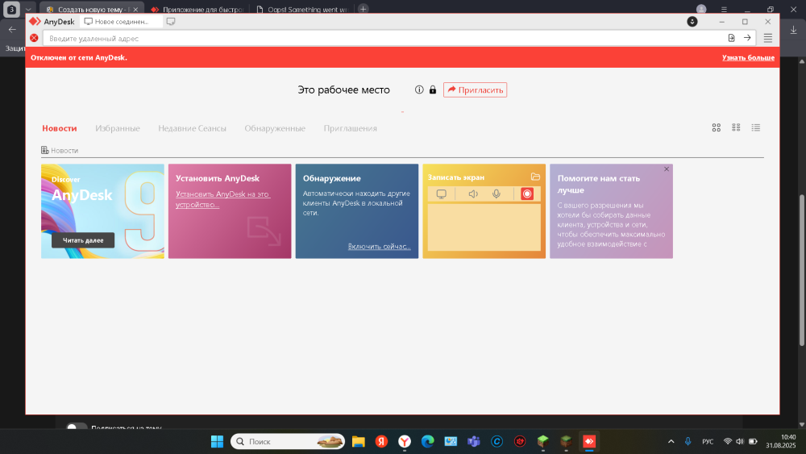Screen dimensions: 806x454
Task: Click the file transfer icon in address bar
Action: coord(732,38)
